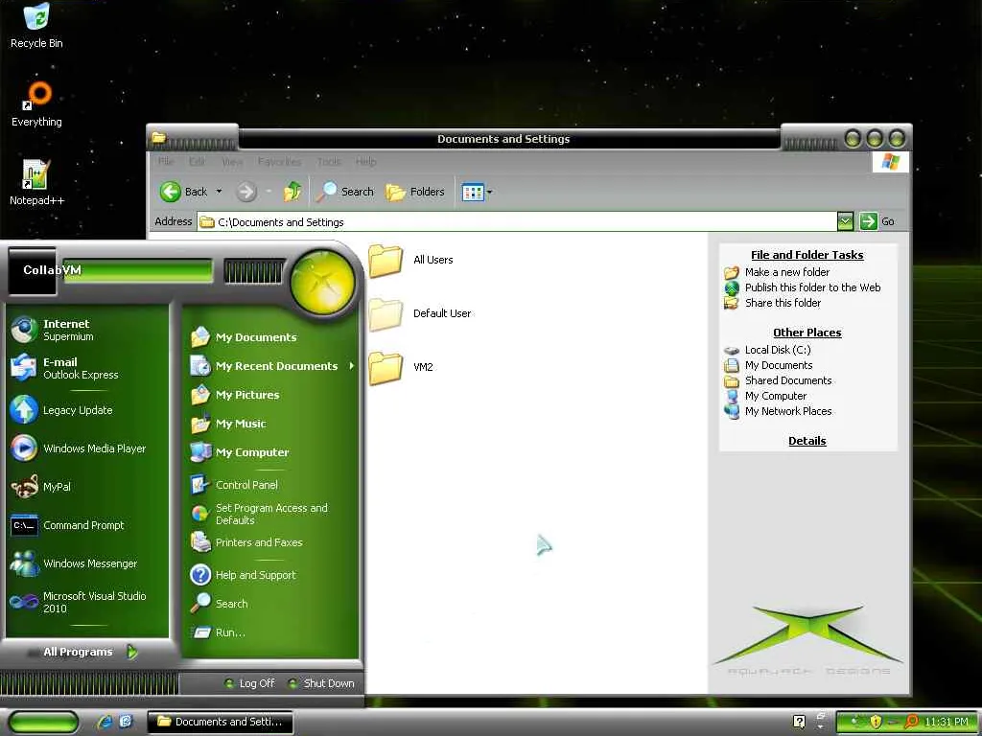
Task: Click the Back button in Explorer
Action: (183, 192)
